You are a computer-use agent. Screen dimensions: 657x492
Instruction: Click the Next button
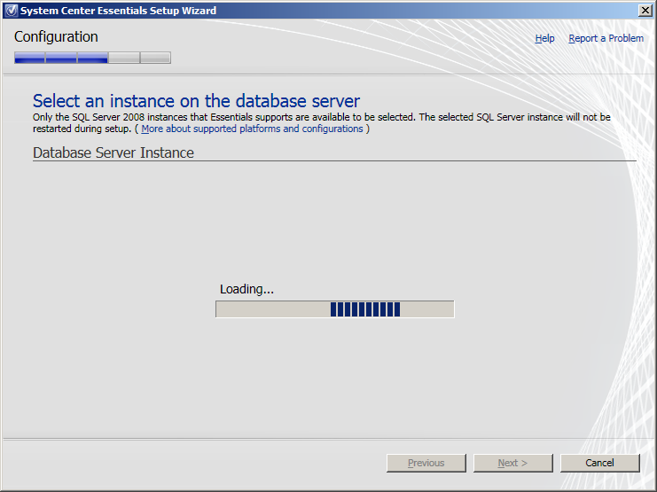(x=513, y=463)
